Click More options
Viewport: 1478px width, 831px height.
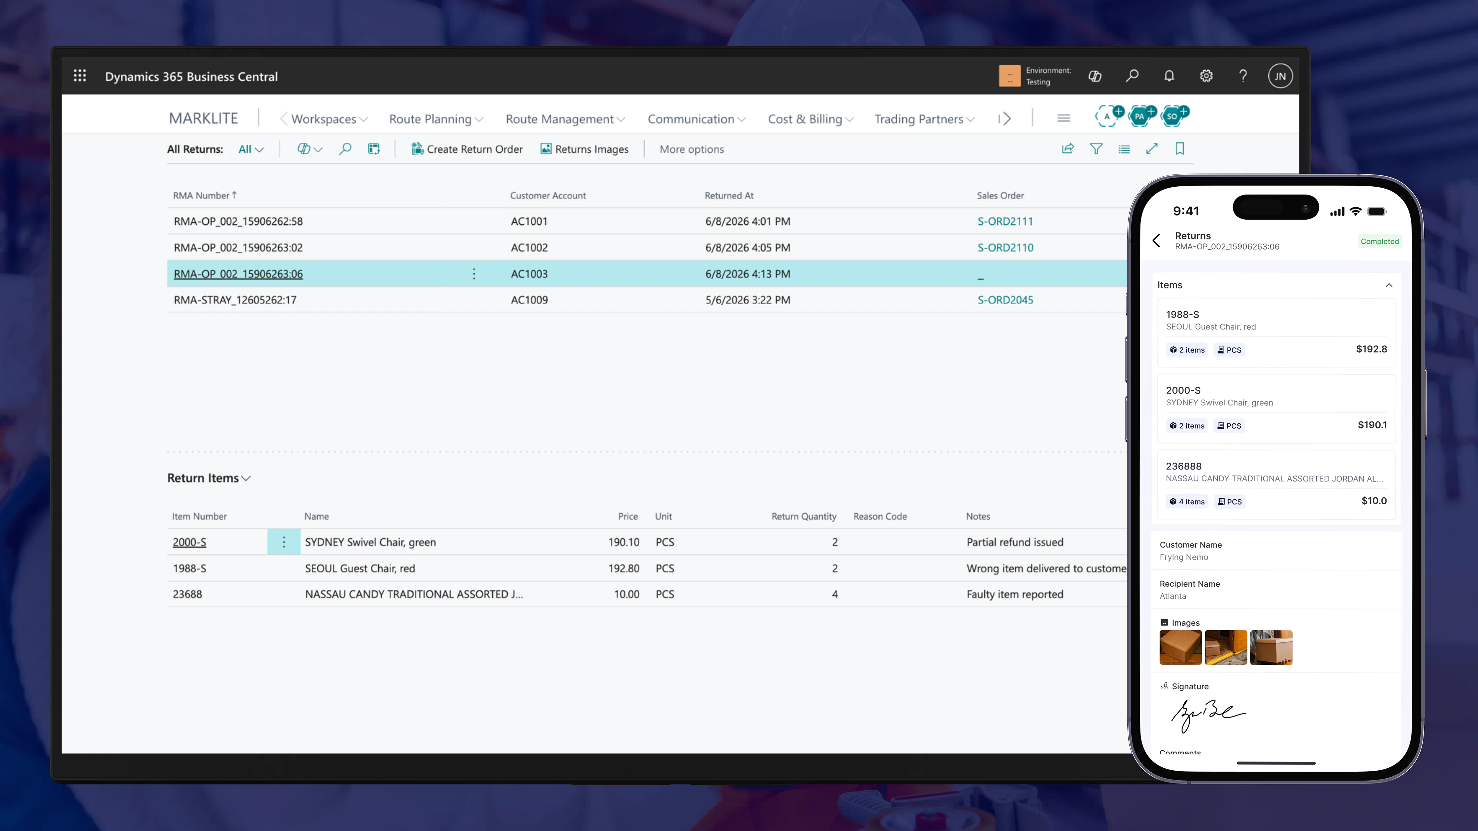point(691,149)
